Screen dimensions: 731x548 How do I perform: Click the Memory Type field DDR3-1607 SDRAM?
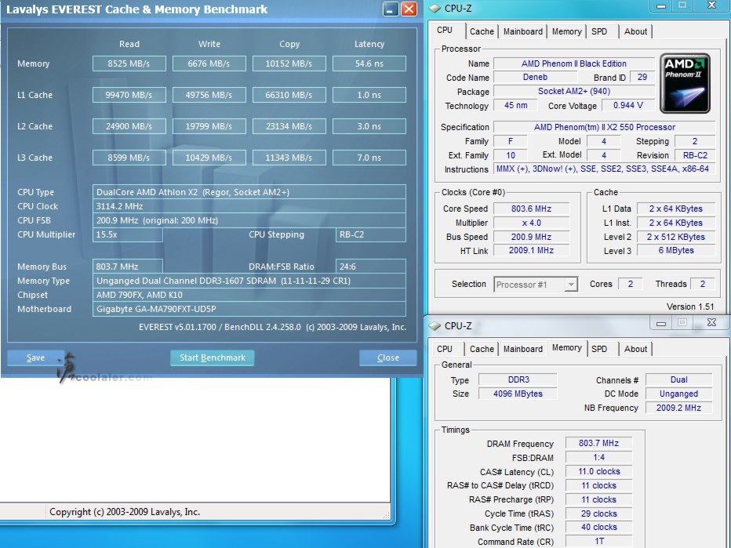pyautogui.click(x=249, y=281)
